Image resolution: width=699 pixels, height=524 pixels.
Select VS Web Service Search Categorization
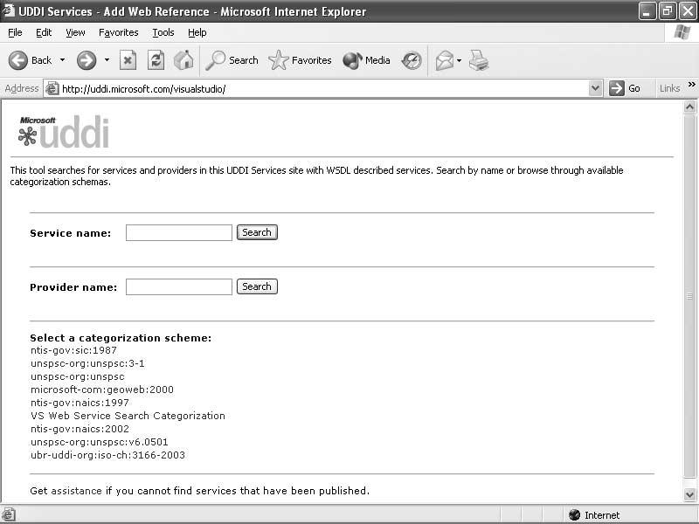[x=128, y=416]
